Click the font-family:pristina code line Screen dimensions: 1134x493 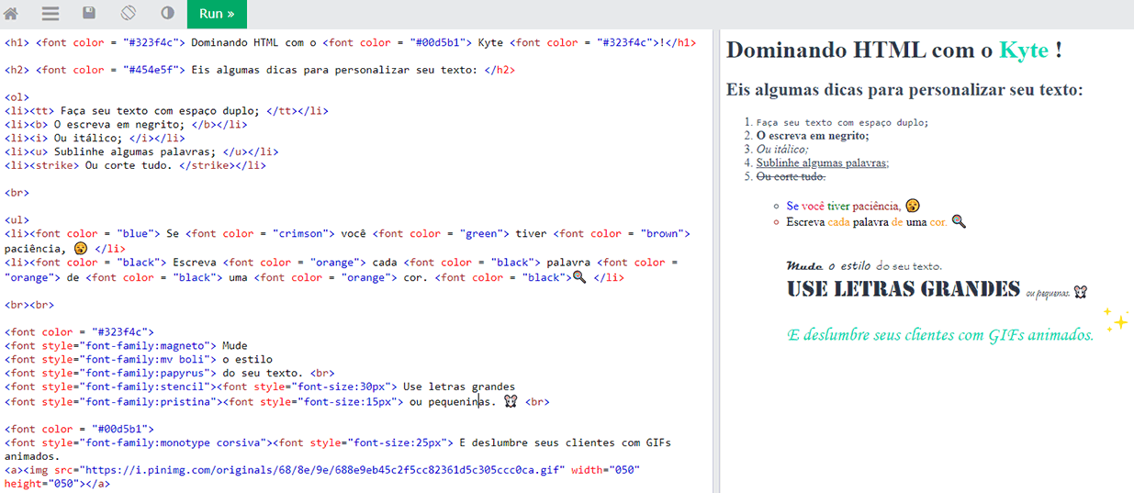[x=277, y=401]
